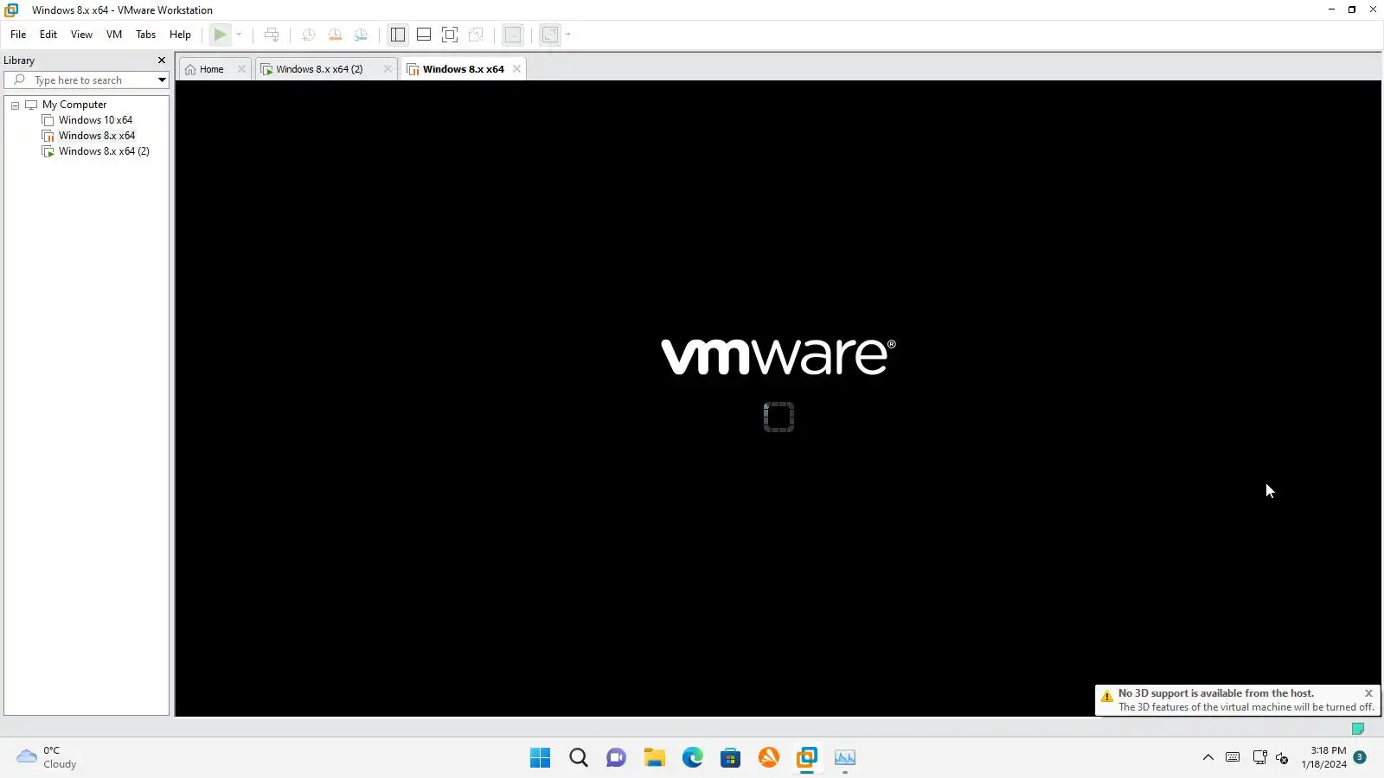Screen dimensions: 1384x778
Task: Click the Unity mode toolbar icon
Action: click(x=476, y=35)
